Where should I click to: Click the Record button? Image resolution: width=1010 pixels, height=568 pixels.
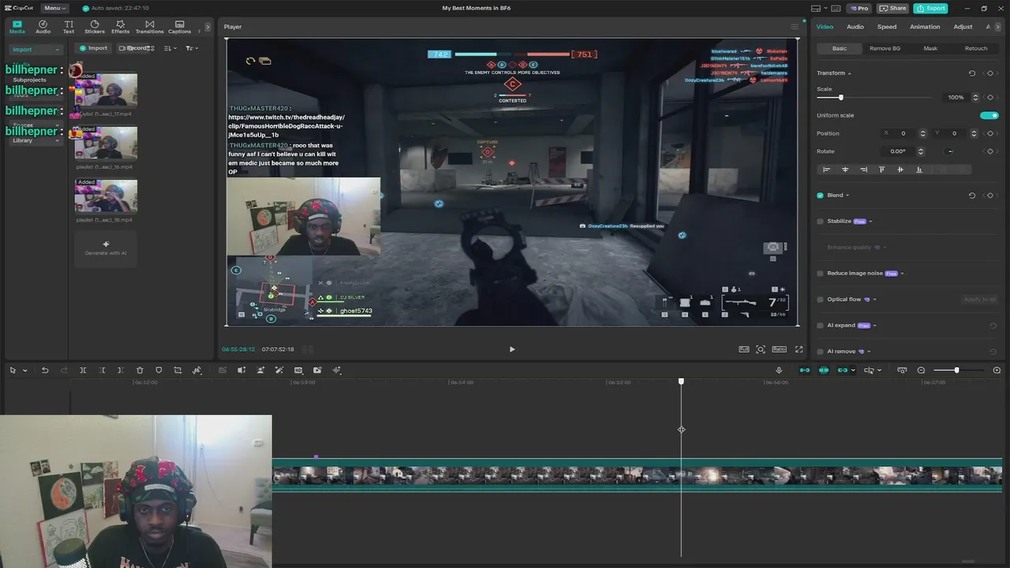click(135, 48)
